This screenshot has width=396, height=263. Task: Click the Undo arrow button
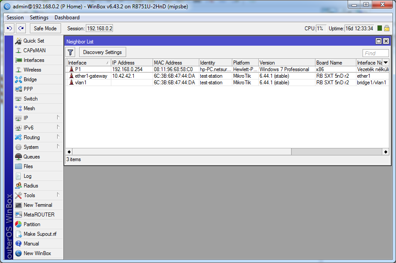tap(9, 28)
